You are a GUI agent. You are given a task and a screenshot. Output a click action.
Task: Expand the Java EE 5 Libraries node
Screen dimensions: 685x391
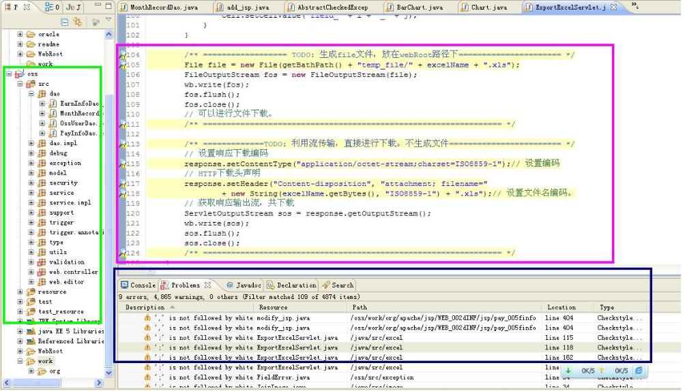click(x=20, y=331)
